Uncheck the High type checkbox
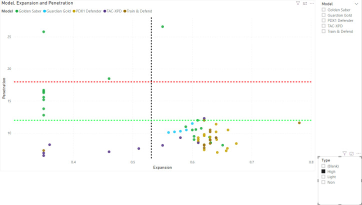 pos(324,171)
